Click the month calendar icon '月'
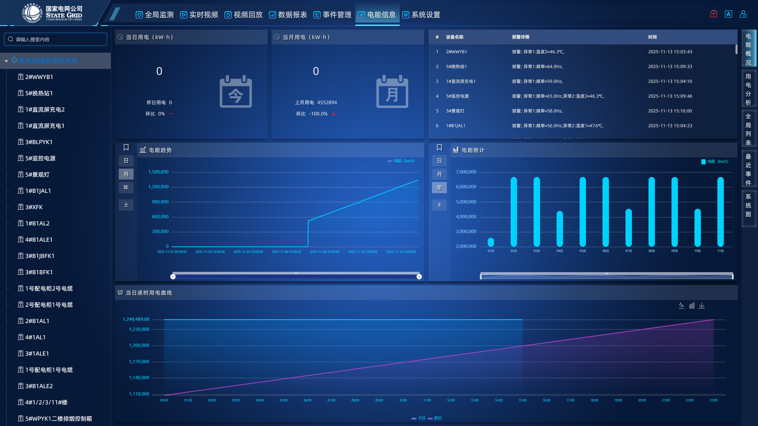Viewport: 758px width, 426px height. click(392, 91)
